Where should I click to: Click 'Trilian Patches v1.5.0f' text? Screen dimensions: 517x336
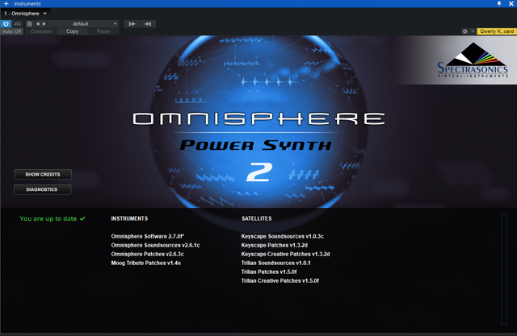269,272
